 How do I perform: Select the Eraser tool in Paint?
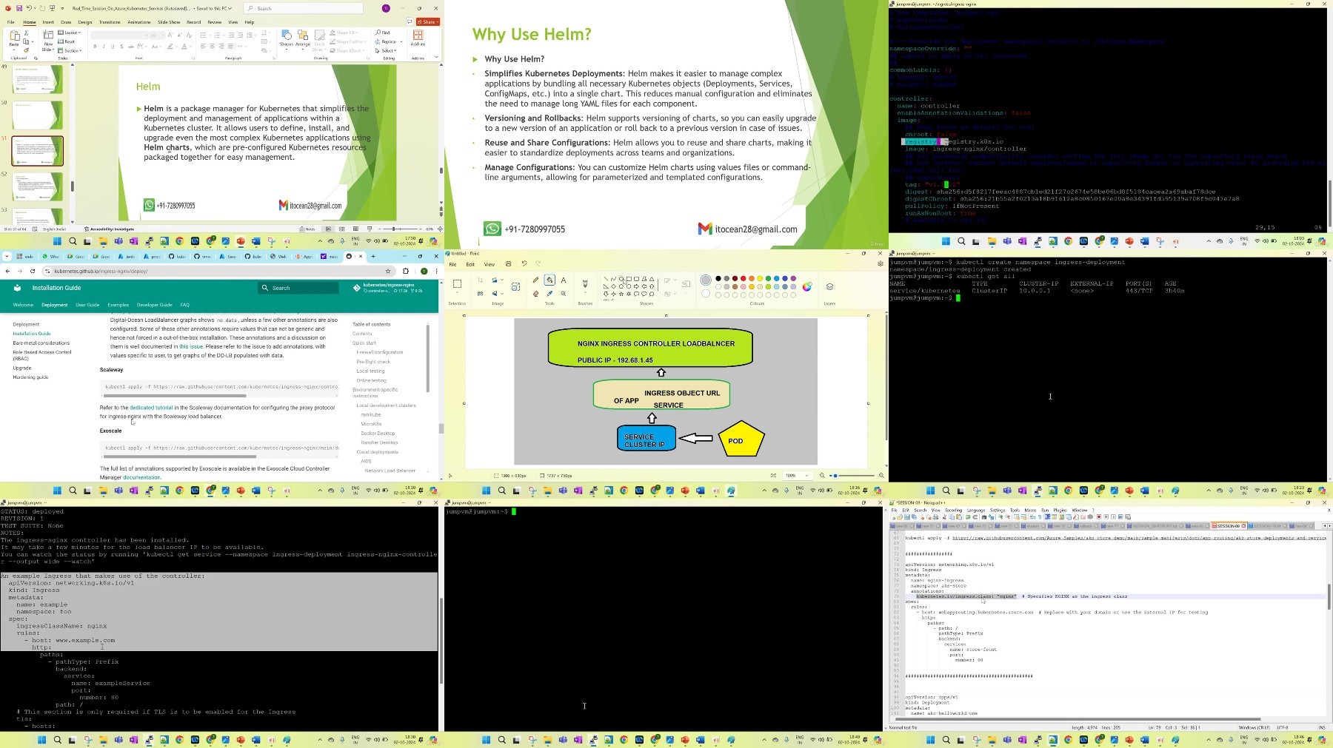pos(535,294)
